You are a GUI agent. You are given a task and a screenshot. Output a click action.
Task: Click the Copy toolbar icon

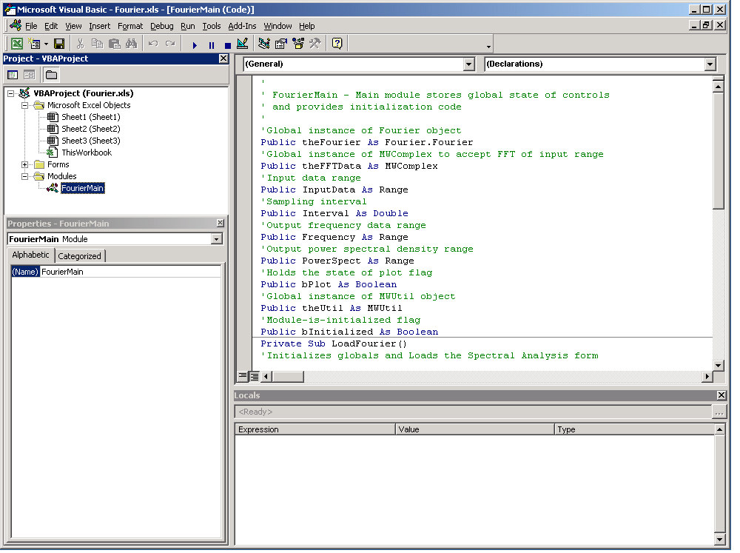pos(97,44)
